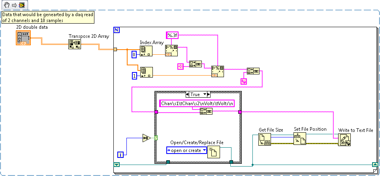Select the Write to Text File node
This screenshot has height=176, width=380.
click(345, 141)
